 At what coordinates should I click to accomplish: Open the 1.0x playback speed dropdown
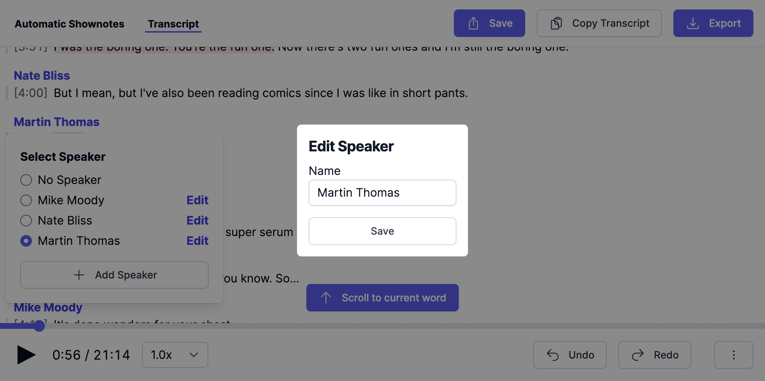coord(175,355)
